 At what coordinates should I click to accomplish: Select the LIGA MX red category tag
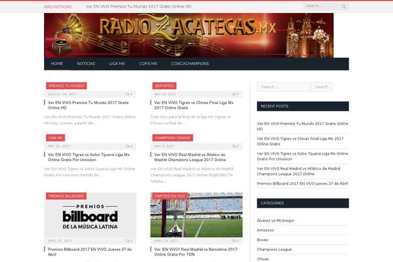56,138
